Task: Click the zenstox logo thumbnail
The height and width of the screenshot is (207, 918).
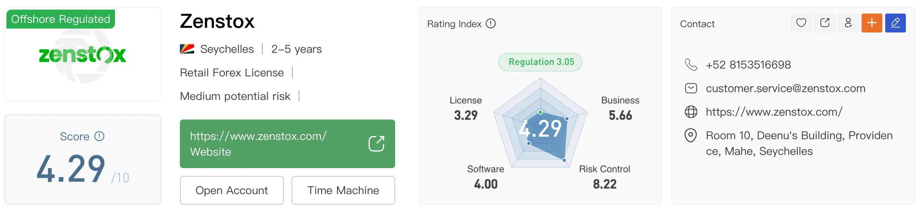Action: point(82,55)
